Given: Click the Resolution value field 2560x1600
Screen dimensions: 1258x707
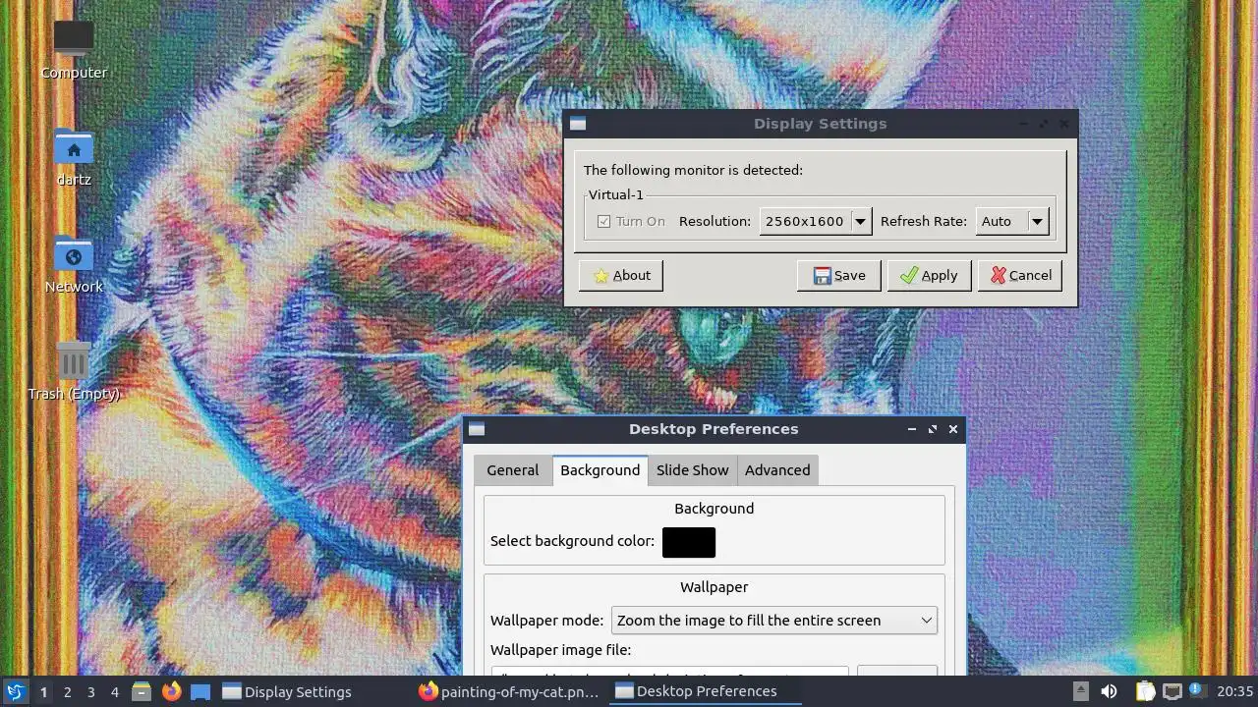Looking at the screenshot, I should (805, 221).
